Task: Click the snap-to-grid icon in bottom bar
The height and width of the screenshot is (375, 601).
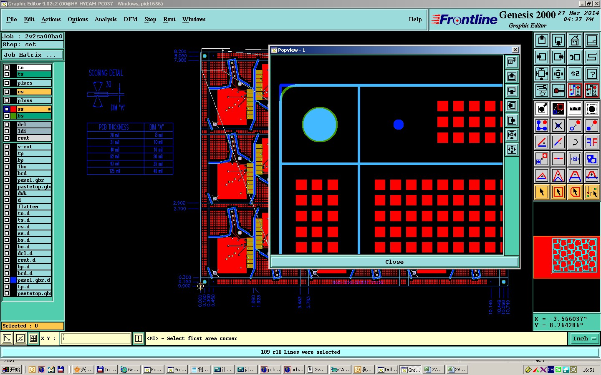Action: tap(33, 338)
